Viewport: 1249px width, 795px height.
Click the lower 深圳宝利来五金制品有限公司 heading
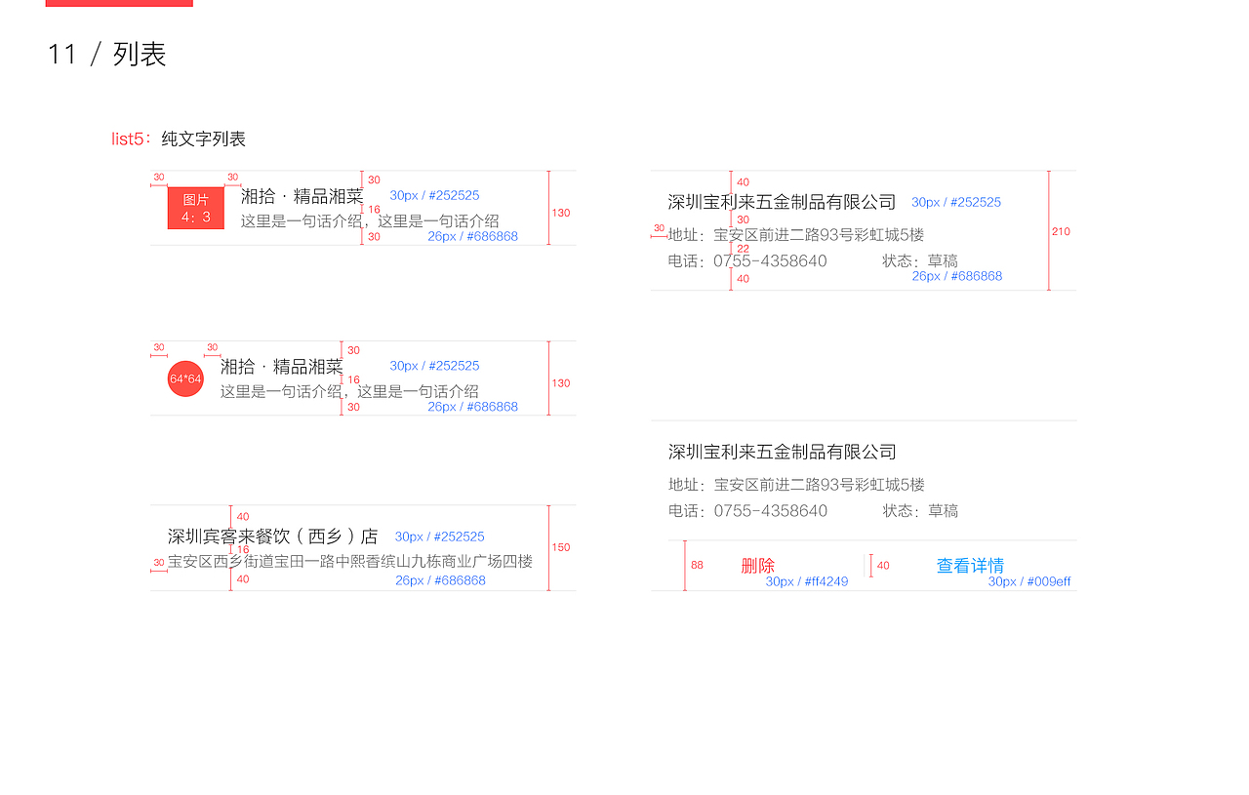783,451
